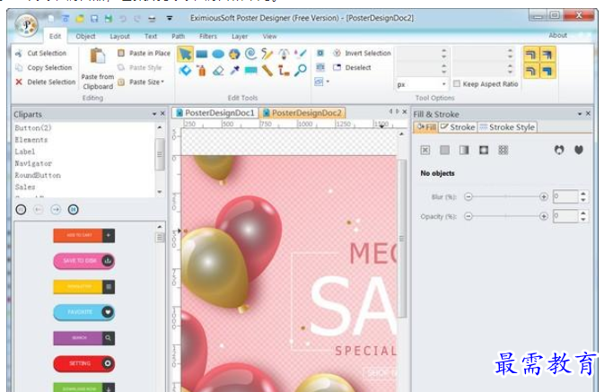Open quick access toolbar customize arrow
The height and width of the screenshot is (392, 604).
(170, 18)
